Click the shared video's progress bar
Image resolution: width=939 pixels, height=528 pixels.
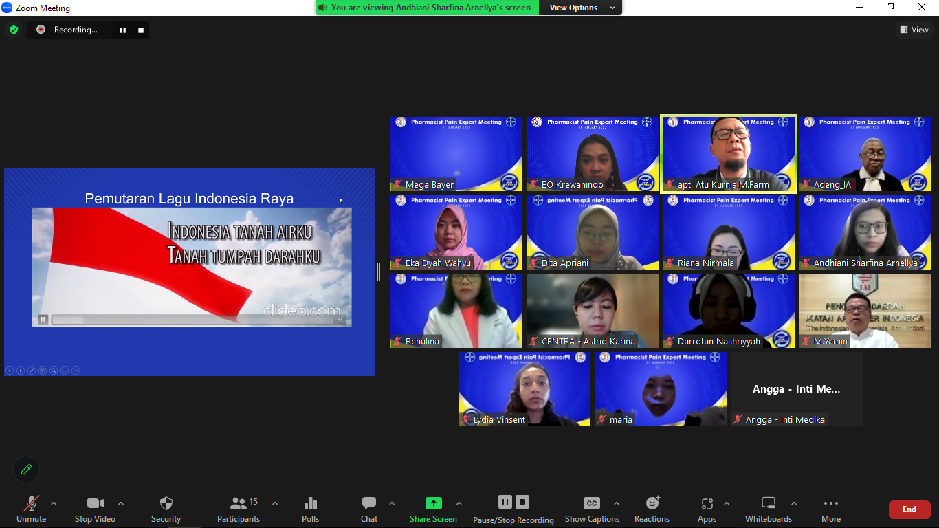point(192,320)
